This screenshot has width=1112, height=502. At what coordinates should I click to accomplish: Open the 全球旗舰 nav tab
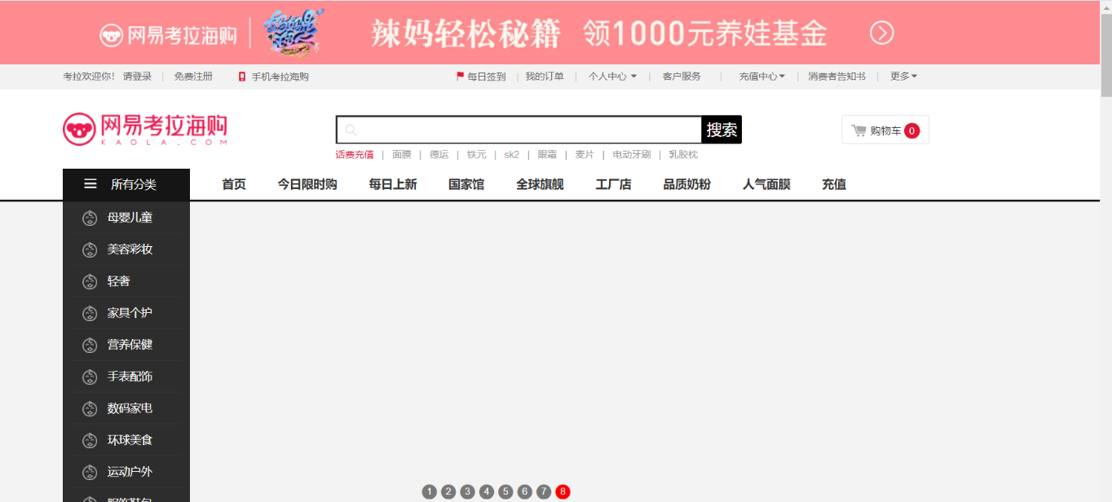coord(540,184)
